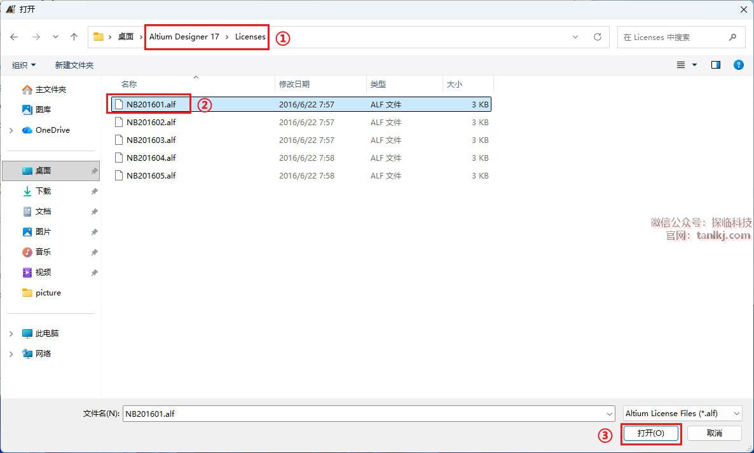Open the 文件名 history dropdown arrow
Image resolution: width=754 pixels, height=453 pixels.
pyautogui.click(x=609, y=414)
